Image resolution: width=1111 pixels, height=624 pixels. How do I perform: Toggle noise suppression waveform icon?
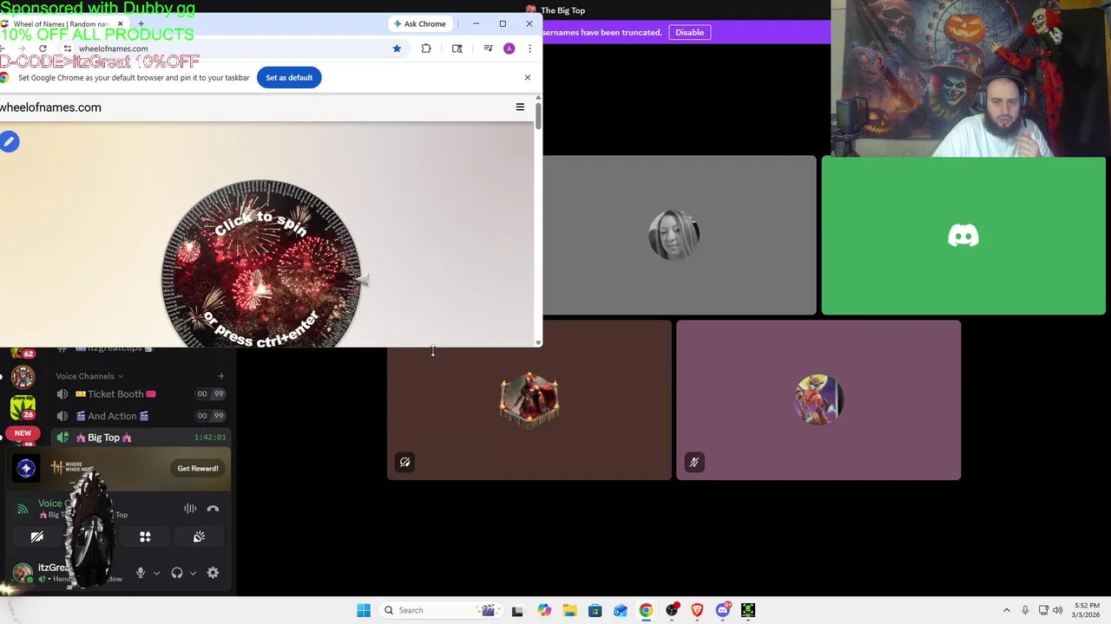[x=190, y=509]
